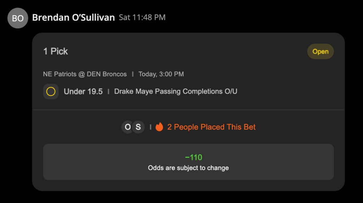
Task: Click the divider line below the pick
Action: (189, 110)
